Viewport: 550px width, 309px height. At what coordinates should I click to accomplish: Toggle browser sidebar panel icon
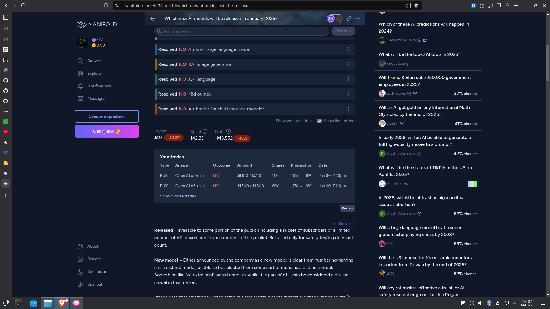pos(499,5)
